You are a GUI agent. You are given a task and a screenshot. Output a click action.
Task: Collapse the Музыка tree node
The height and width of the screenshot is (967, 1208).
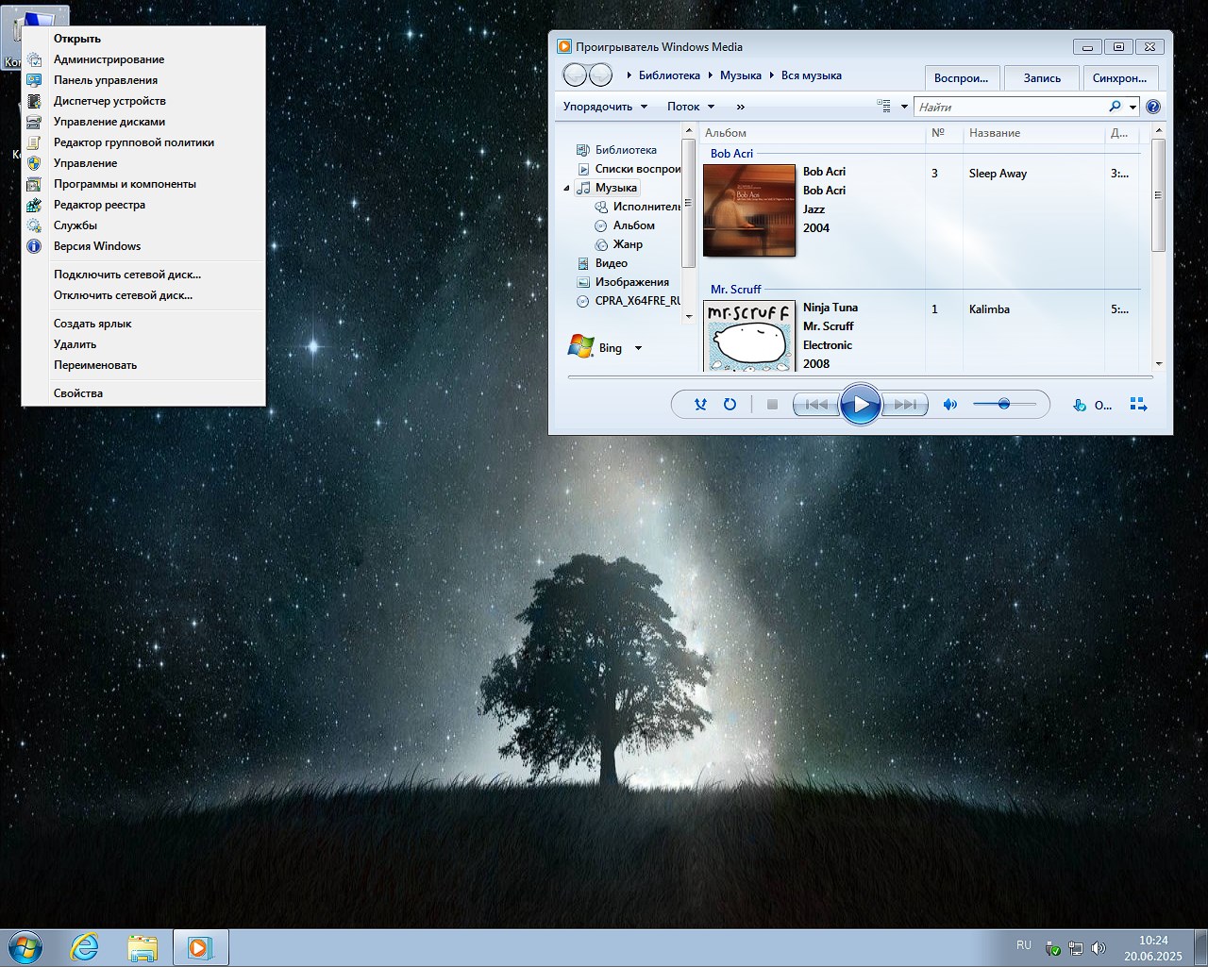(x=567, y=188)
